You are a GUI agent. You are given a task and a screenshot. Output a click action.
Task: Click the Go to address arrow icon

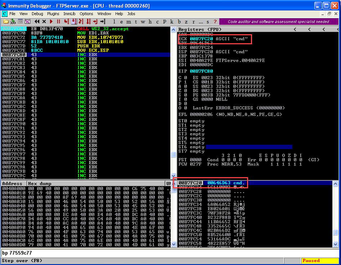pyautogui.click(x=103, y=22)
